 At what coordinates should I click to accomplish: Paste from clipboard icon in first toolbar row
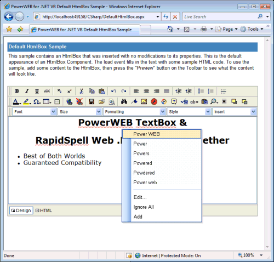click(102, 91)
